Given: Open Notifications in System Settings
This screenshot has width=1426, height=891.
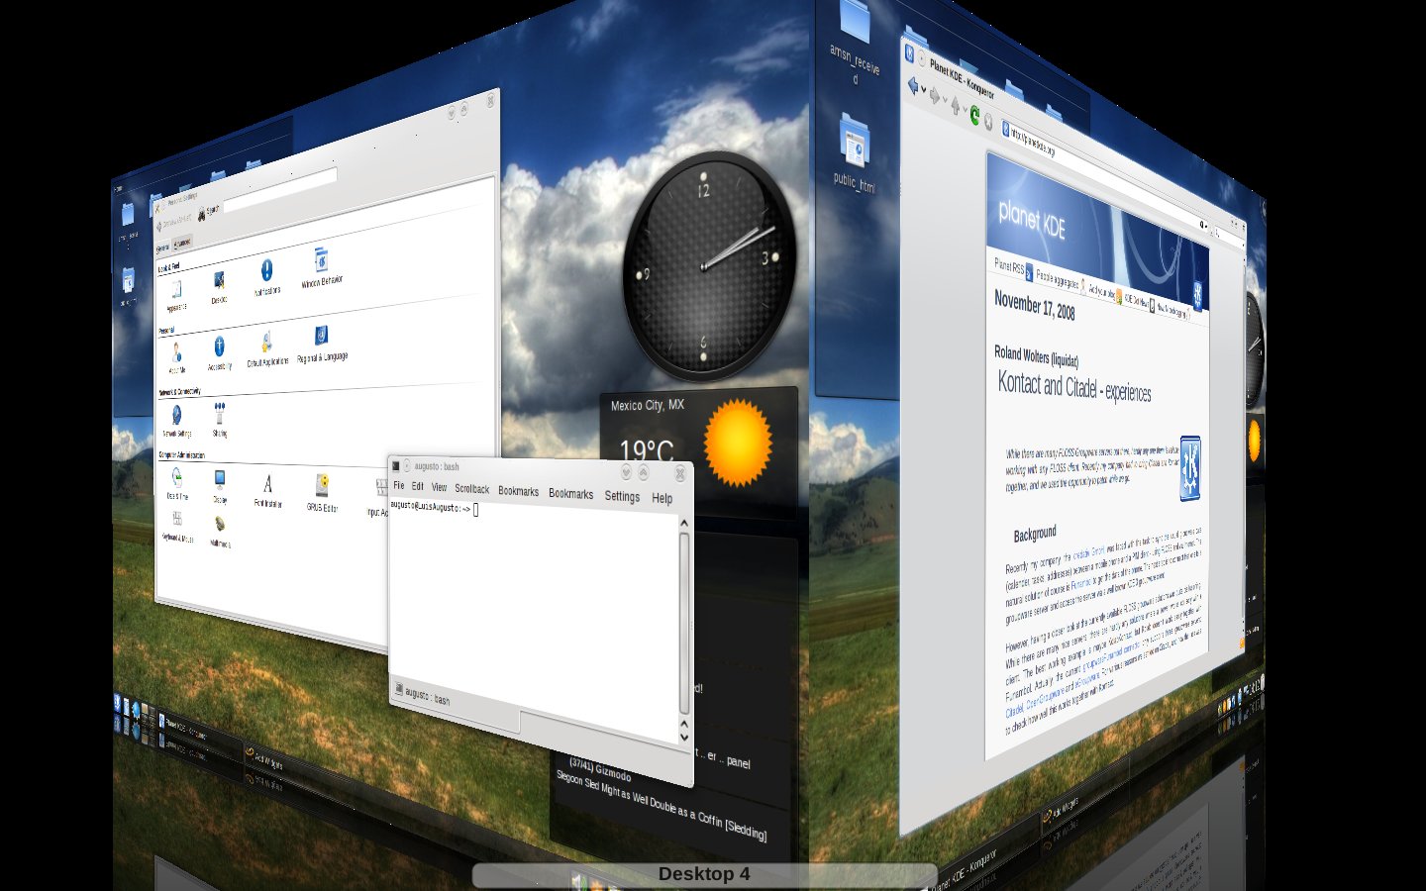Looking at the screenshot, I should tap(266, 277).
